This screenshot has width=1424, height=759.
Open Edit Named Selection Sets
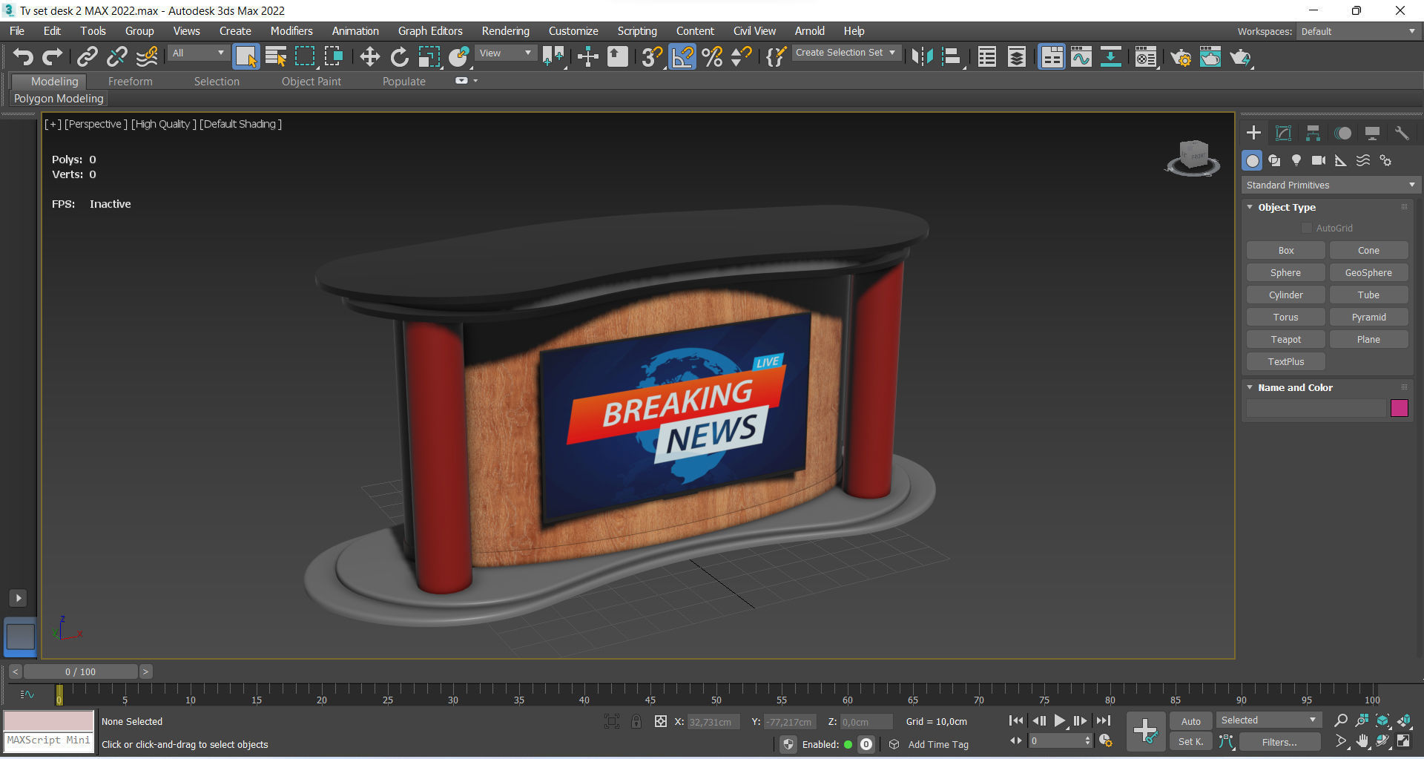pos(775,57)
